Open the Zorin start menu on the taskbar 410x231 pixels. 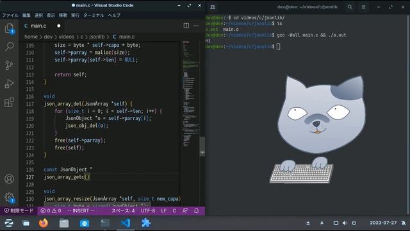(8, 223)
